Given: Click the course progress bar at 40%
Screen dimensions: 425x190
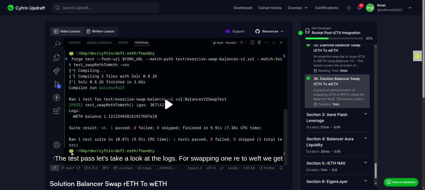Looking at the screenshot, I should pos(334,38).
